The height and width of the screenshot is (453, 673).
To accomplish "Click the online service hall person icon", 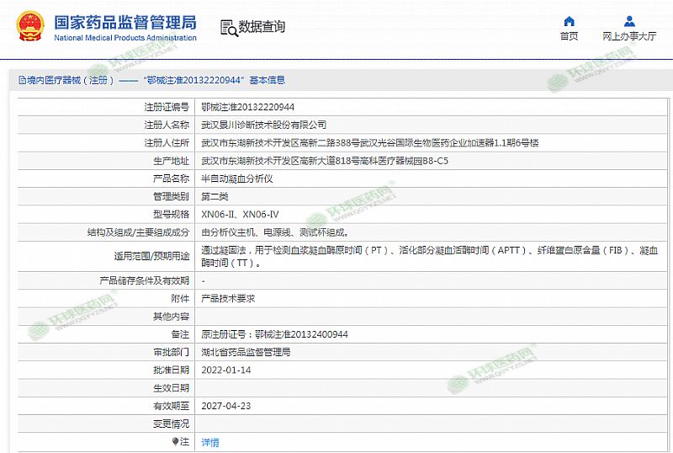I will pyautogui.click(x=629, y=21).
